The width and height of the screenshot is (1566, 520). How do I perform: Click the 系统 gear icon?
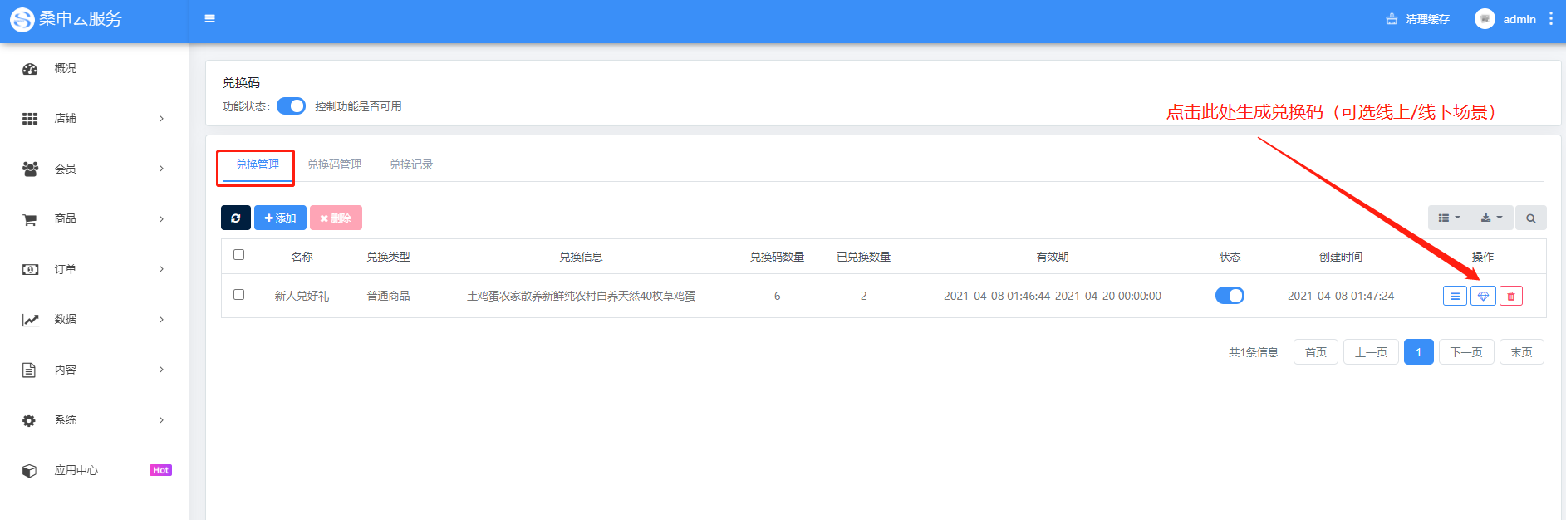click(x=29, y=420)
